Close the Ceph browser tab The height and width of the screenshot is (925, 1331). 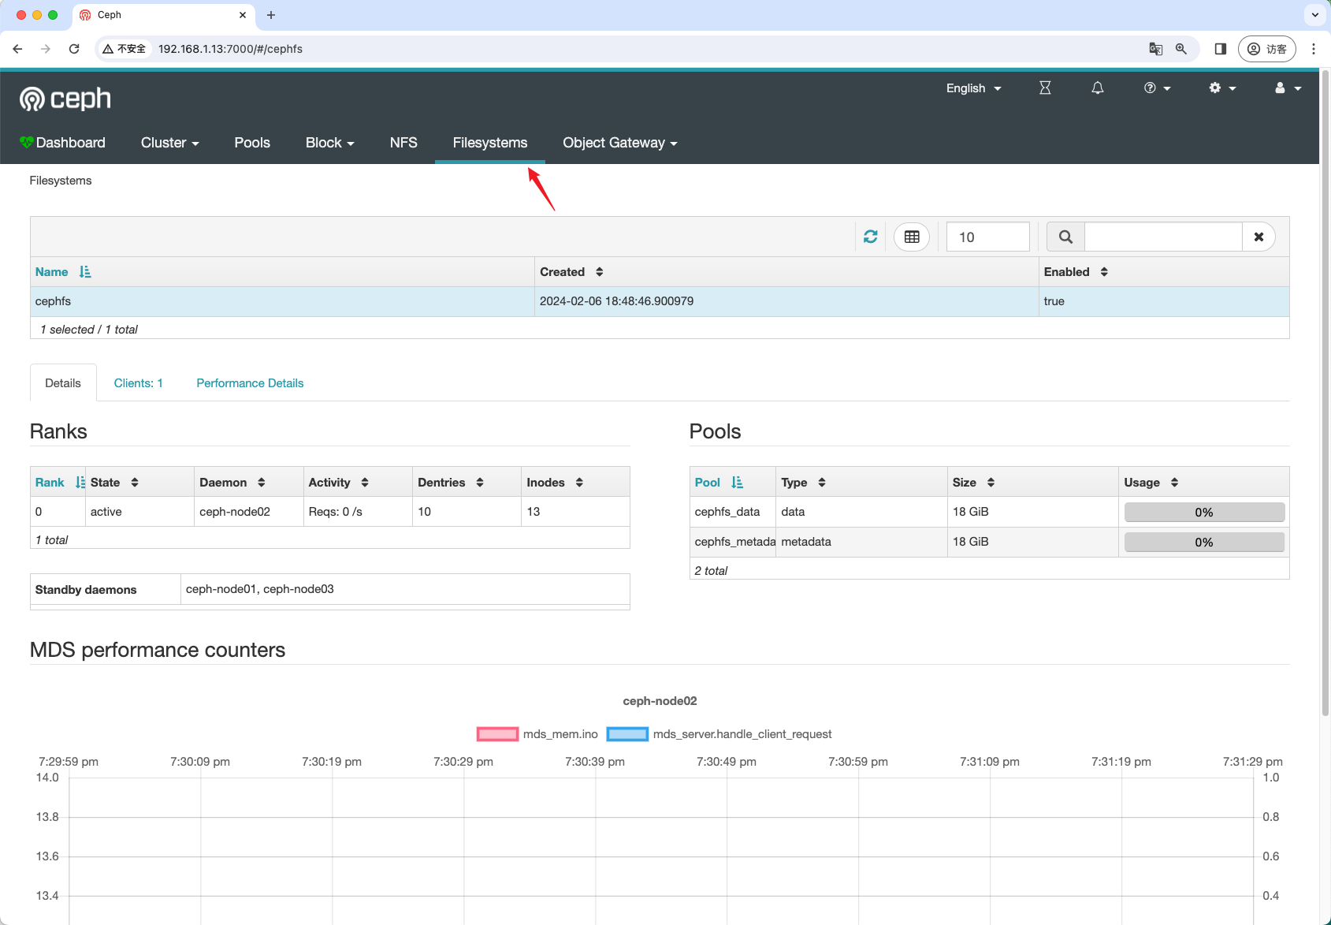[x=242, y=15]
